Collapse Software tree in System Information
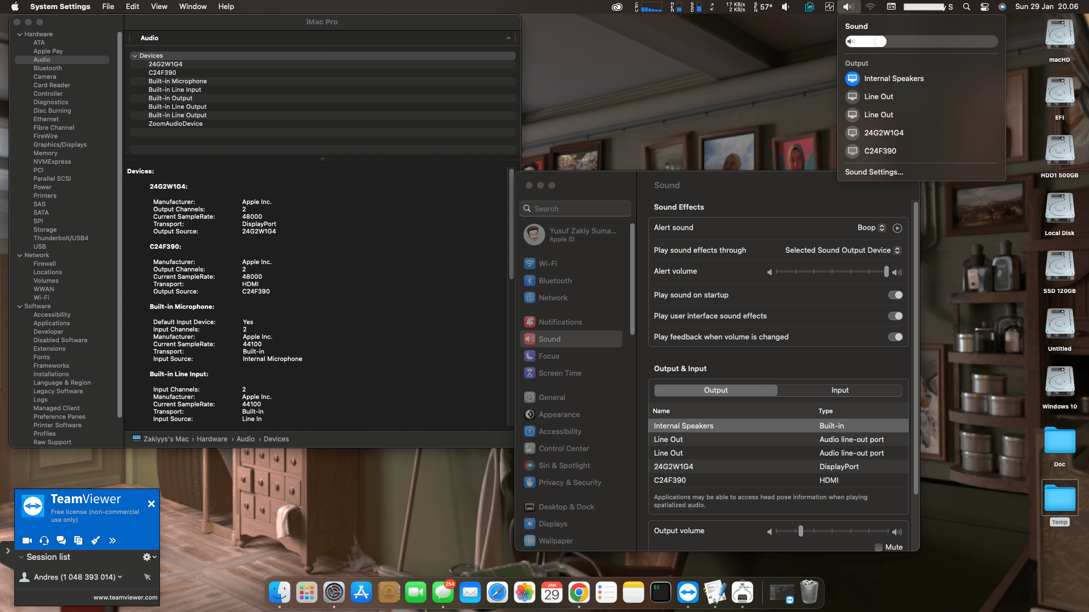Screen dimensions: 1089x612 20,307
